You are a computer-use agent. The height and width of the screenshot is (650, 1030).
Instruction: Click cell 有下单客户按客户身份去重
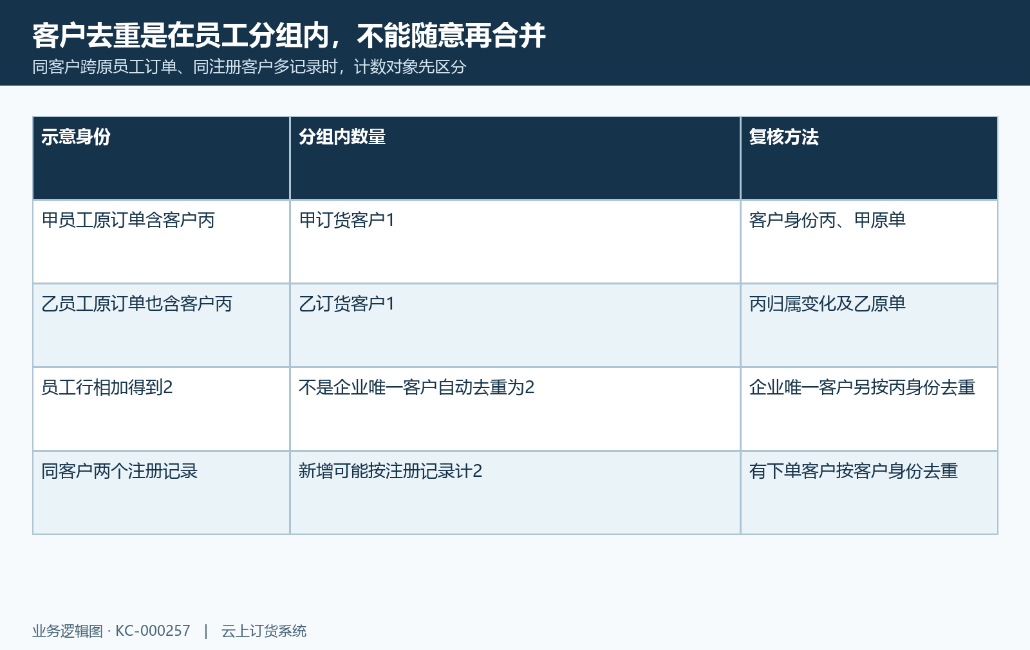coord(869,493)
